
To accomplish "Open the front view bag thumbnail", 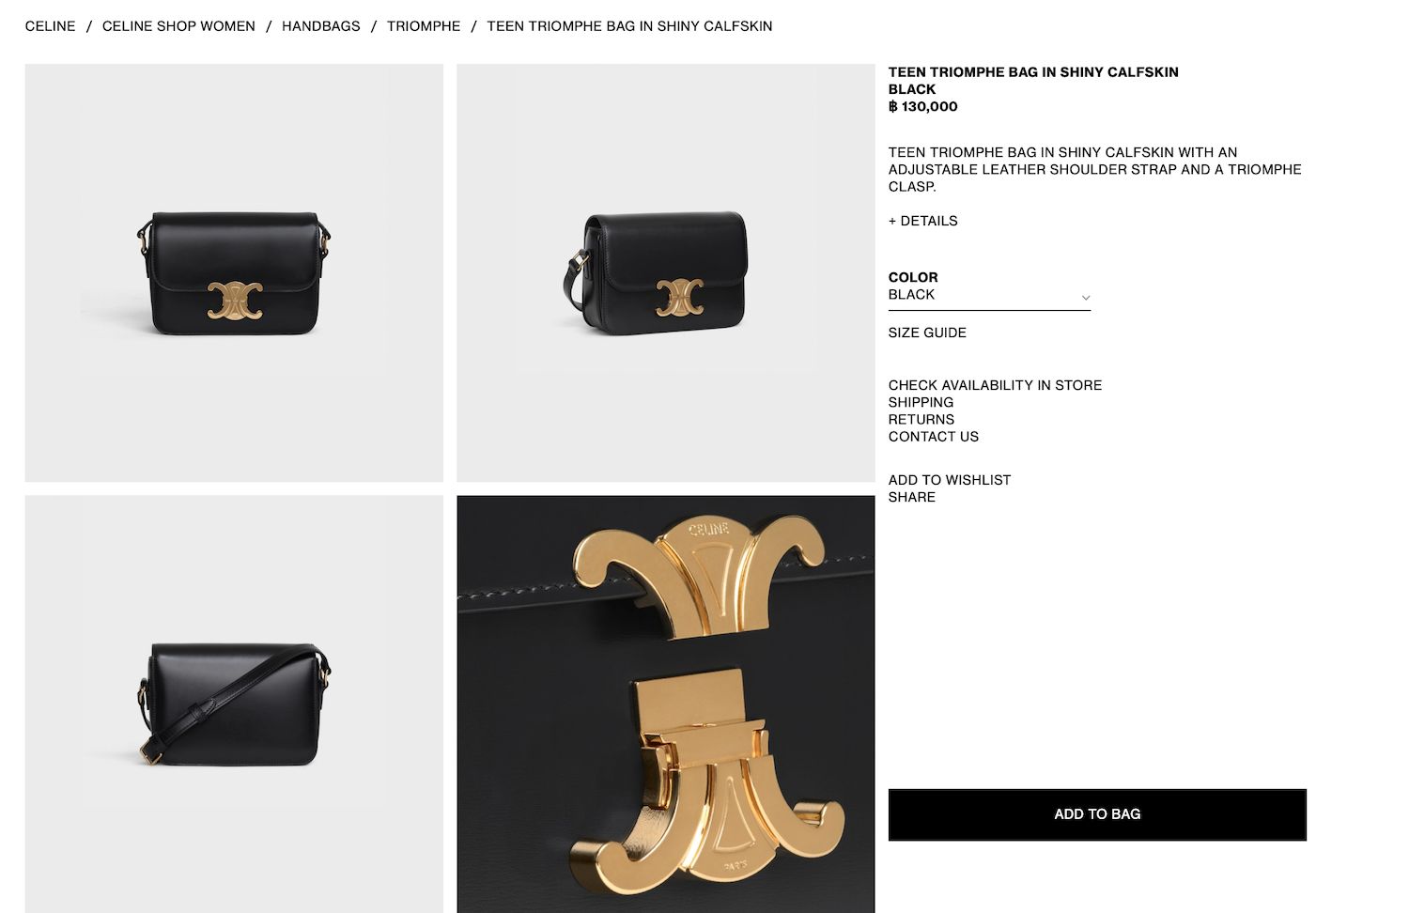I will pos(234,272).
